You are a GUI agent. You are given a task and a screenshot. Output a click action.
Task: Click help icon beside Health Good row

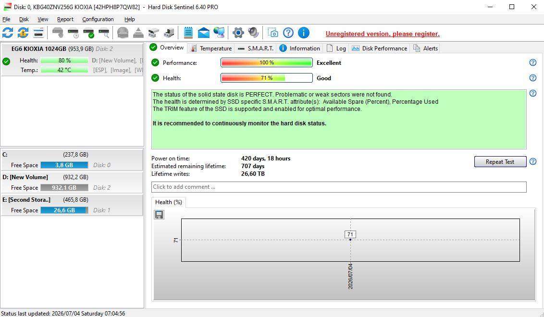533,78
